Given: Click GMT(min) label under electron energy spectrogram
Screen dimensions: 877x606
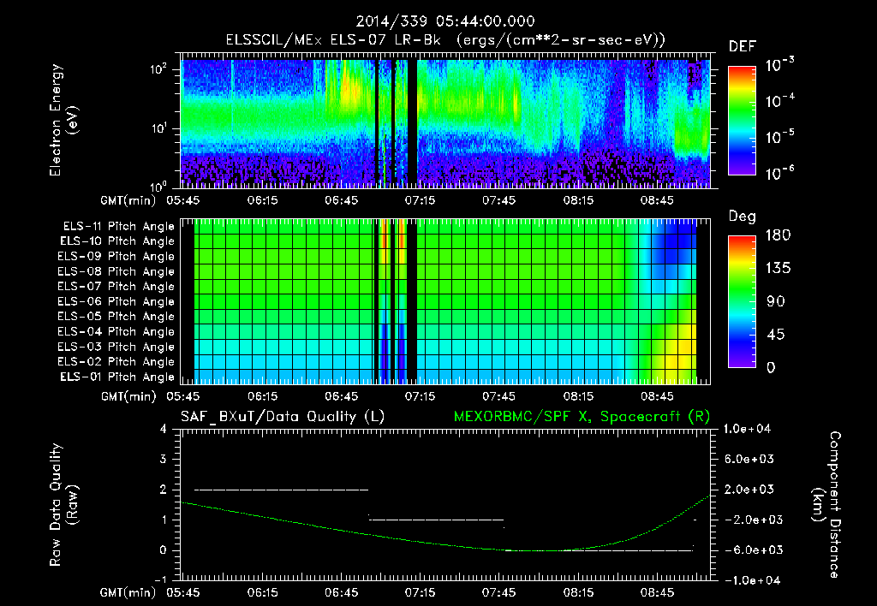Looking at the screenshot, I should pyautogui.click(x=128, y=200).
